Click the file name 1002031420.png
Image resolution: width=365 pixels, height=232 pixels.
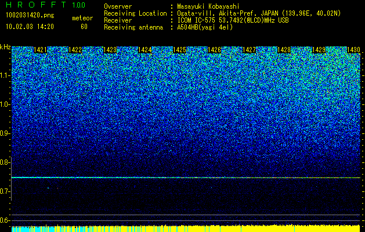tap(30, 15)
